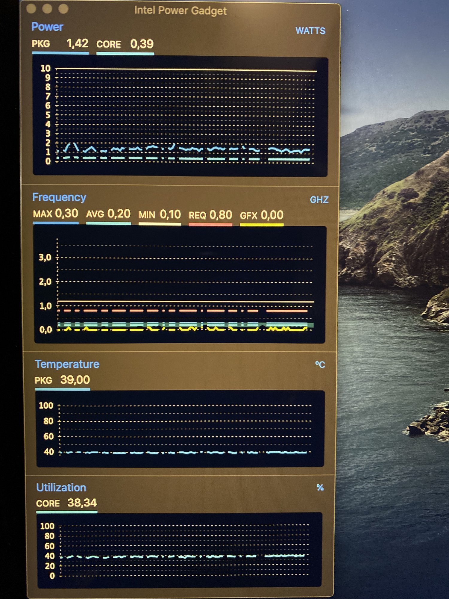Screen dimensions: 449x599
Task: Click the Utilization graph area
Action: click(180, 550)
